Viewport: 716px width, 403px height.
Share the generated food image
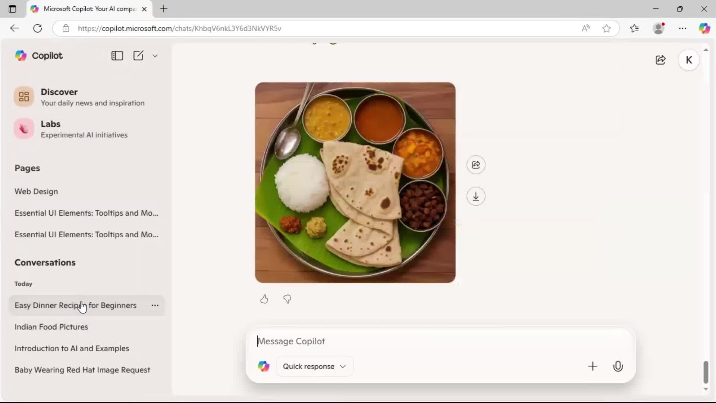(476, 165)
